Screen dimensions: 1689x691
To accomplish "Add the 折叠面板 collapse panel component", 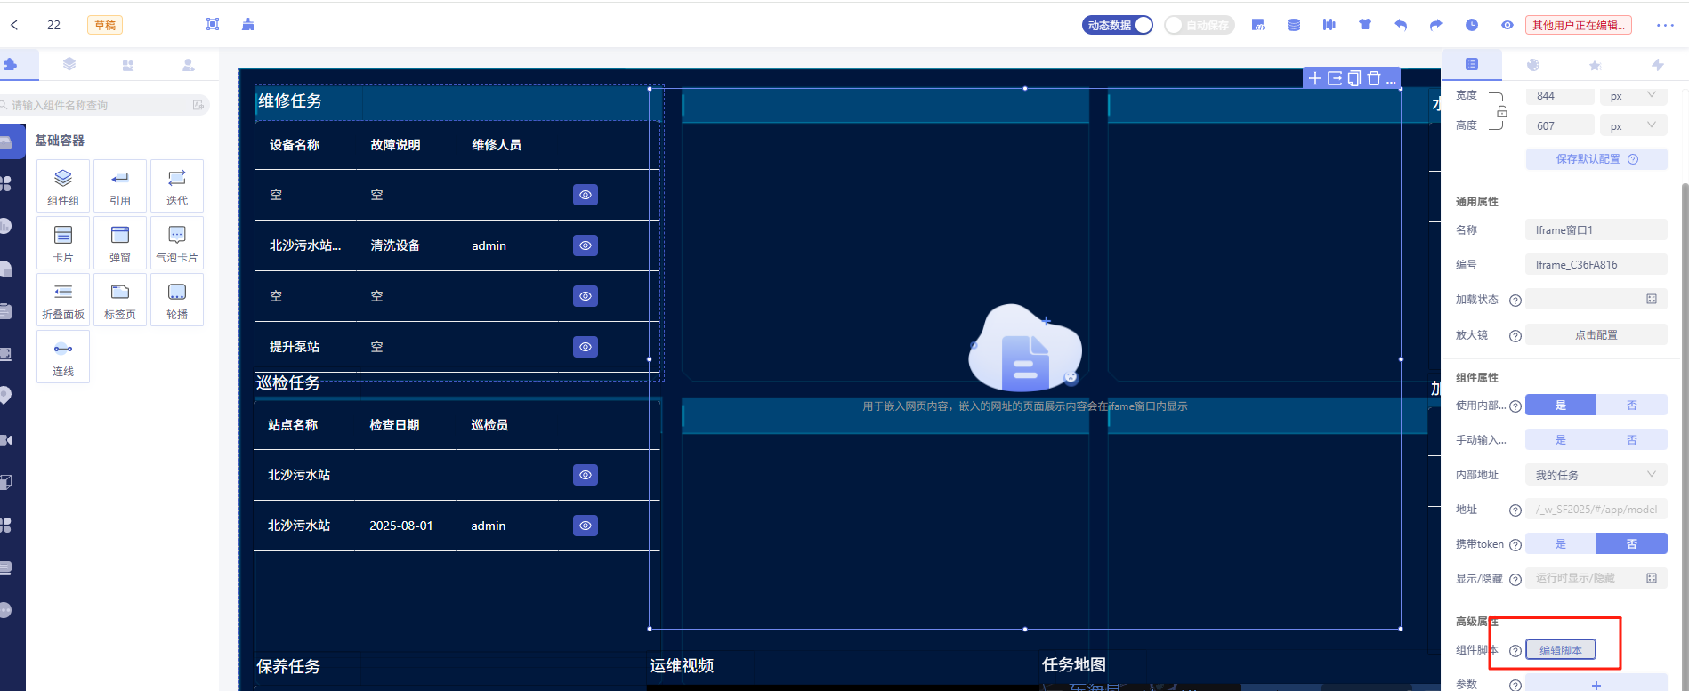I will click(x=63, y=300).
